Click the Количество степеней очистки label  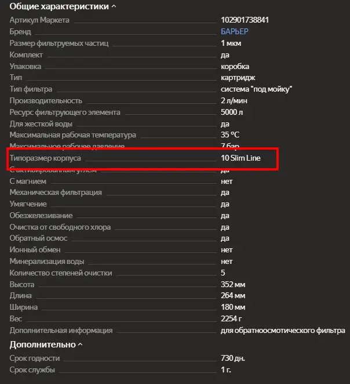coord(61,273)
